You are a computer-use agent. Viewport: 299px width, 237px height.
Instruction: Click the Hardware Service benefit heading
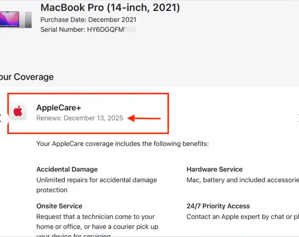point(214,169)
